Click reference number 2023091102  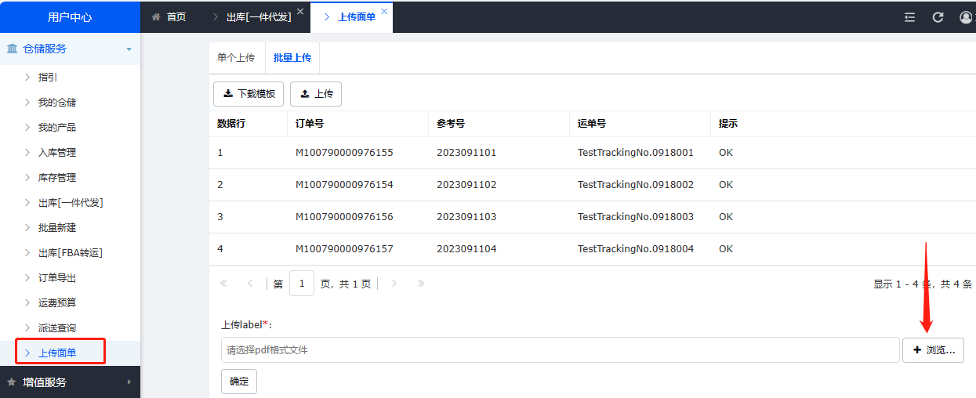(x=466, y=185)
